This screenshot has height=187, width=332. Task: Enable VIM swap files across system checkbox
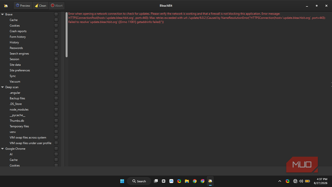click(x=56, y=137)
